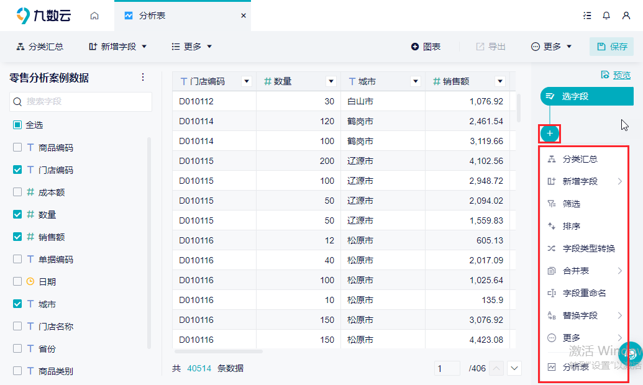This screenshot has height=385, width=643.
Task: Focus the 搜索字段 search box
Action: 81,102
